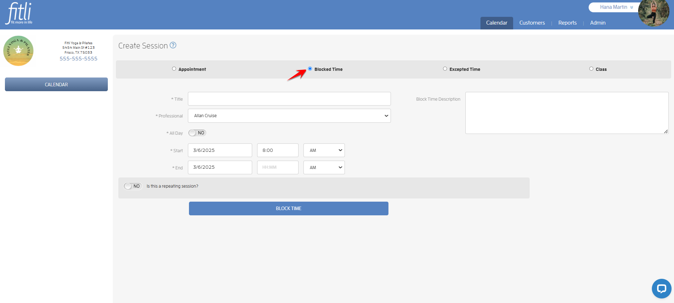Screen dimensions: 674x303
Task: Click the 'Is this a repeating session?' text
Action: click(x=172, y=186)
